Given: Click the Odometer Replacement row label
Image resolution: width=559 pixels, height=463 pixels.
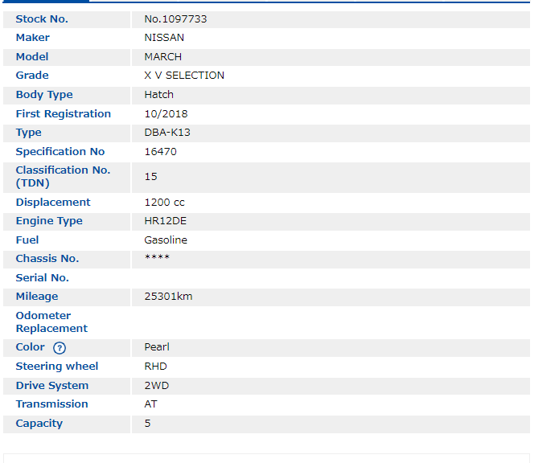Looking at the screenshot, I should point(51,322).
